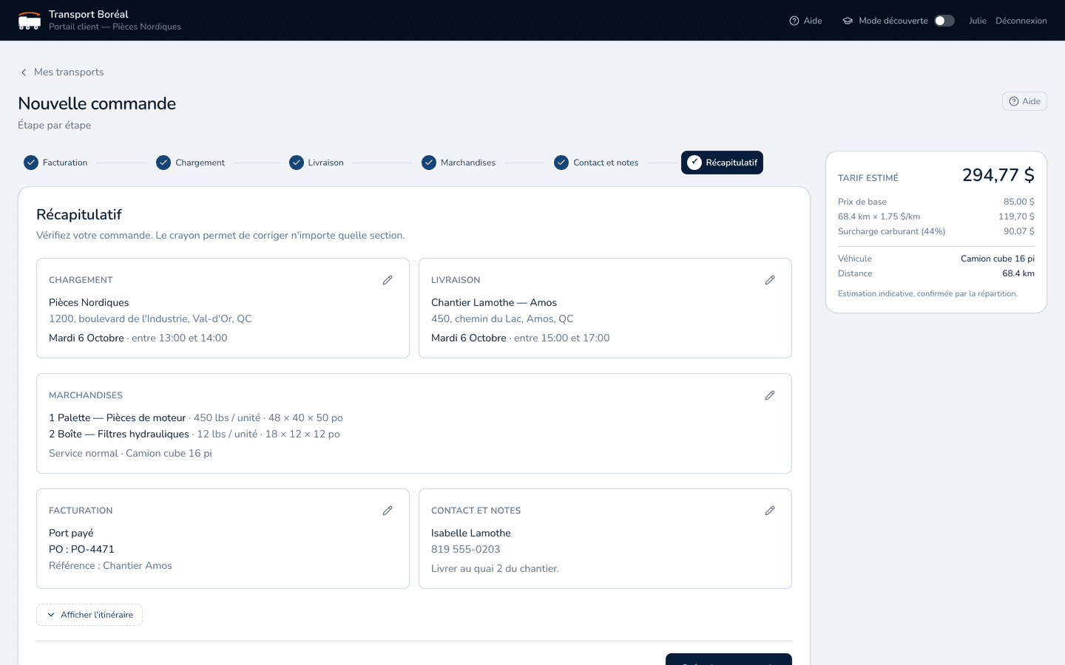Click Service normal · Camion cube line
Viewport: 1065px width, 665px height.
130,453
